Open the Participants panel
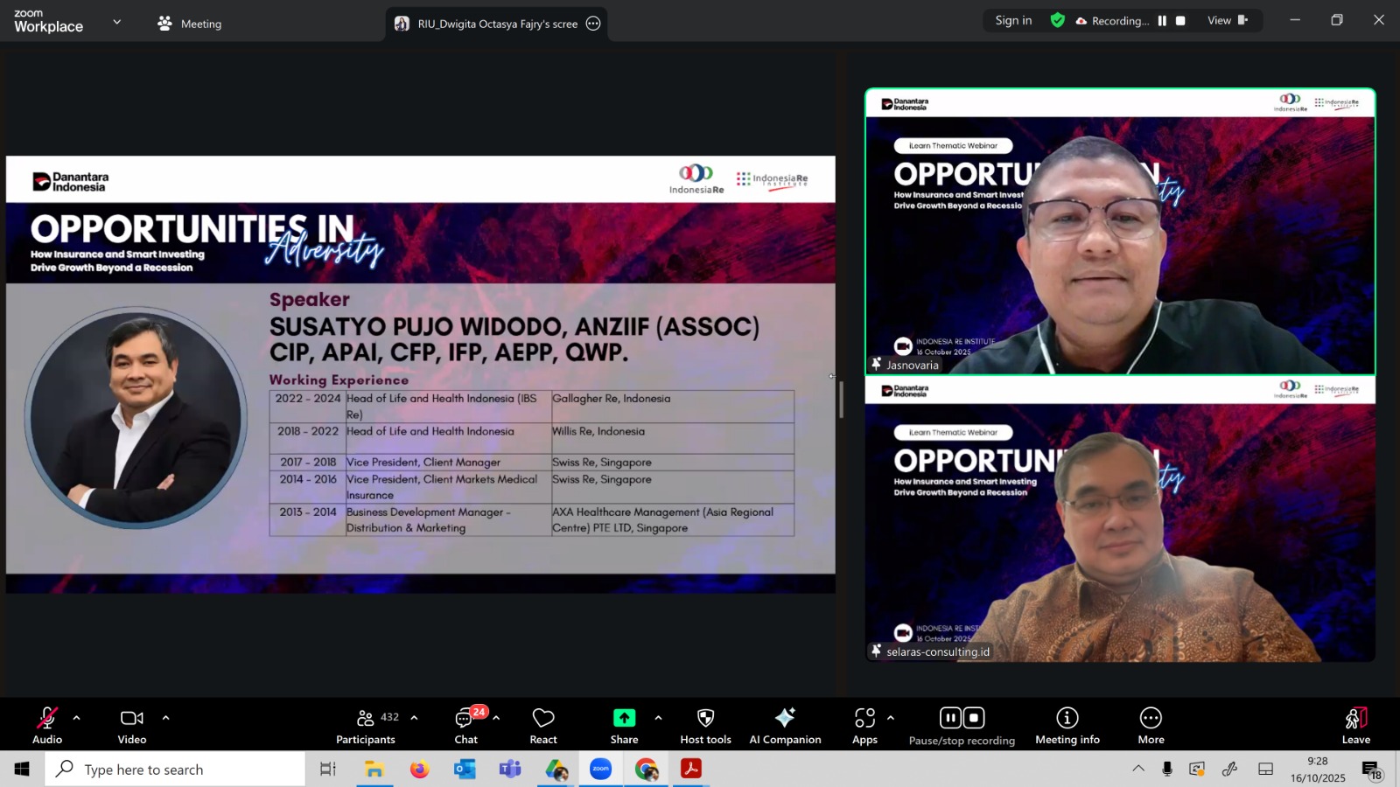 tap(366, 726)
